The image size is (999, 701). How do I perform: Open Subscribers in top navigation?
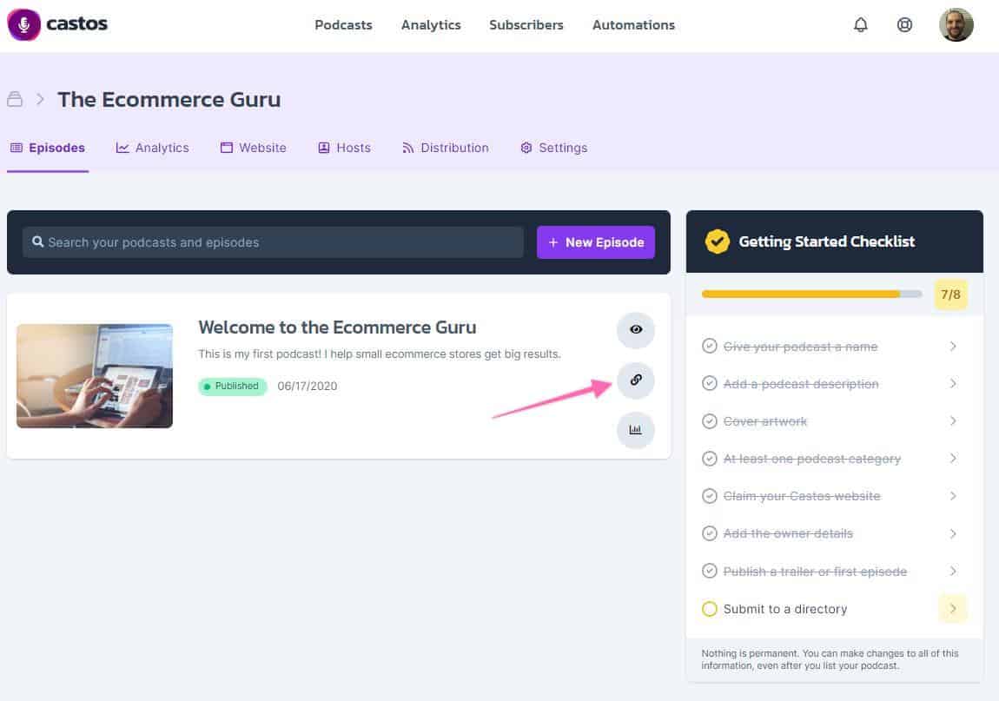click(526, 25)
